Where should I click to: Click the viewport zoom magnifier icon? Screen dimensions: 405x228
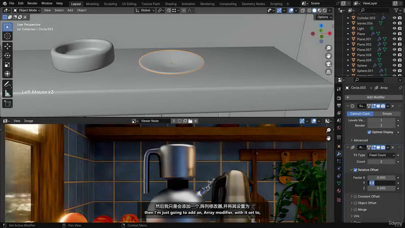point(328,48)
